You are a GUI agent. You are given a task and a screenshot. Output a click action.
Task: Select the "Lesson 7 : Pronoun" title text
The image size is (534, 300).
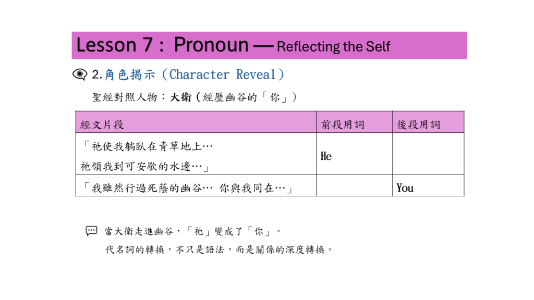pyautogui.click(x=162, y=45)
